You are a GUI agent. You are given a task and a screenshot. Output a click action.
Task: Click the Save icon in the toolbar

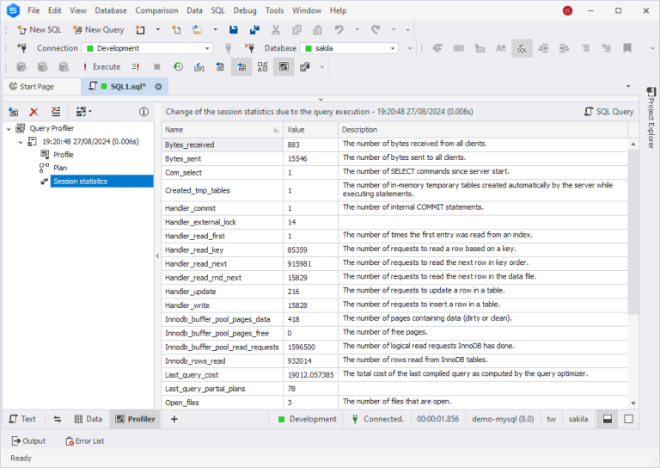pos(233,29)
